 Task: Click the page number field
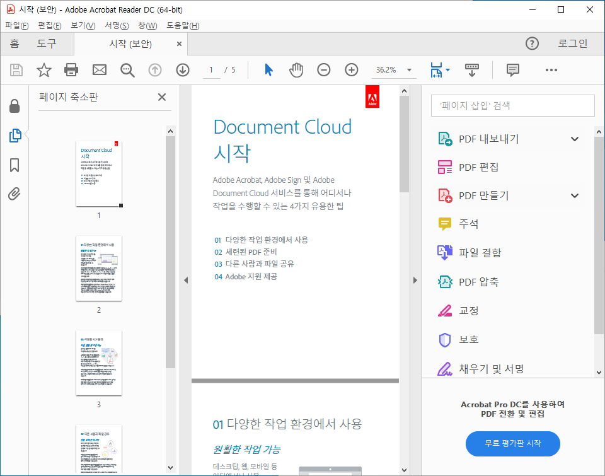(212, 70)
